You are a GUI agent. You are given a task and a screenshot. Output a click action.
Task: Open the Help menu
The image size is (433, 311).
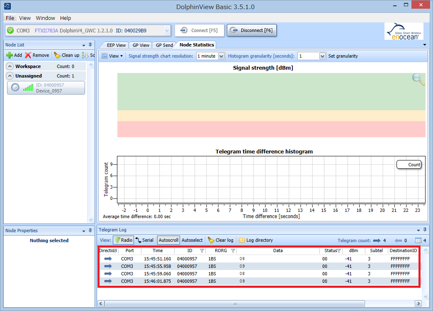pos(66,18)
